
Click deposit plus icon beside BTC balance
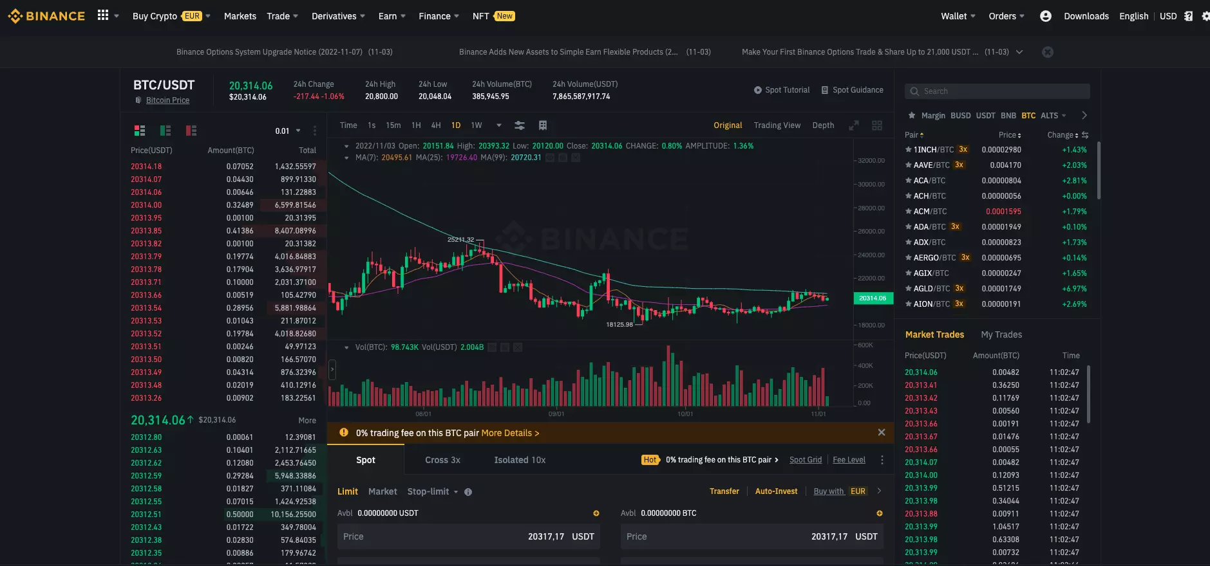(x=880, y=513)
